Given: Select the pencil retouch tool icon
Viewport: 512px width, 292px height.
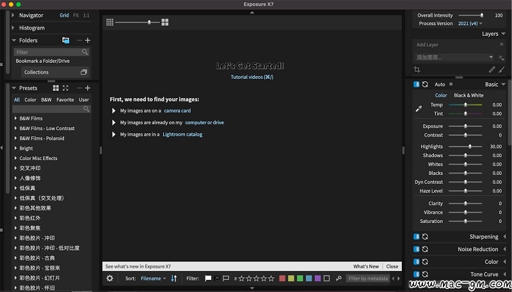Looking at the screenshot, I should tap(492, 69).
